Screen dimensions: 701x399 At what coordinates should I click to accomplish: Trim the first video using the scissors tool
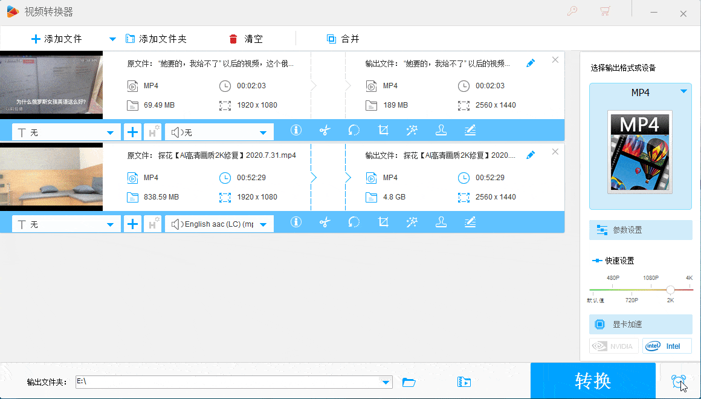pyautogui.click(x=325, y=130)
